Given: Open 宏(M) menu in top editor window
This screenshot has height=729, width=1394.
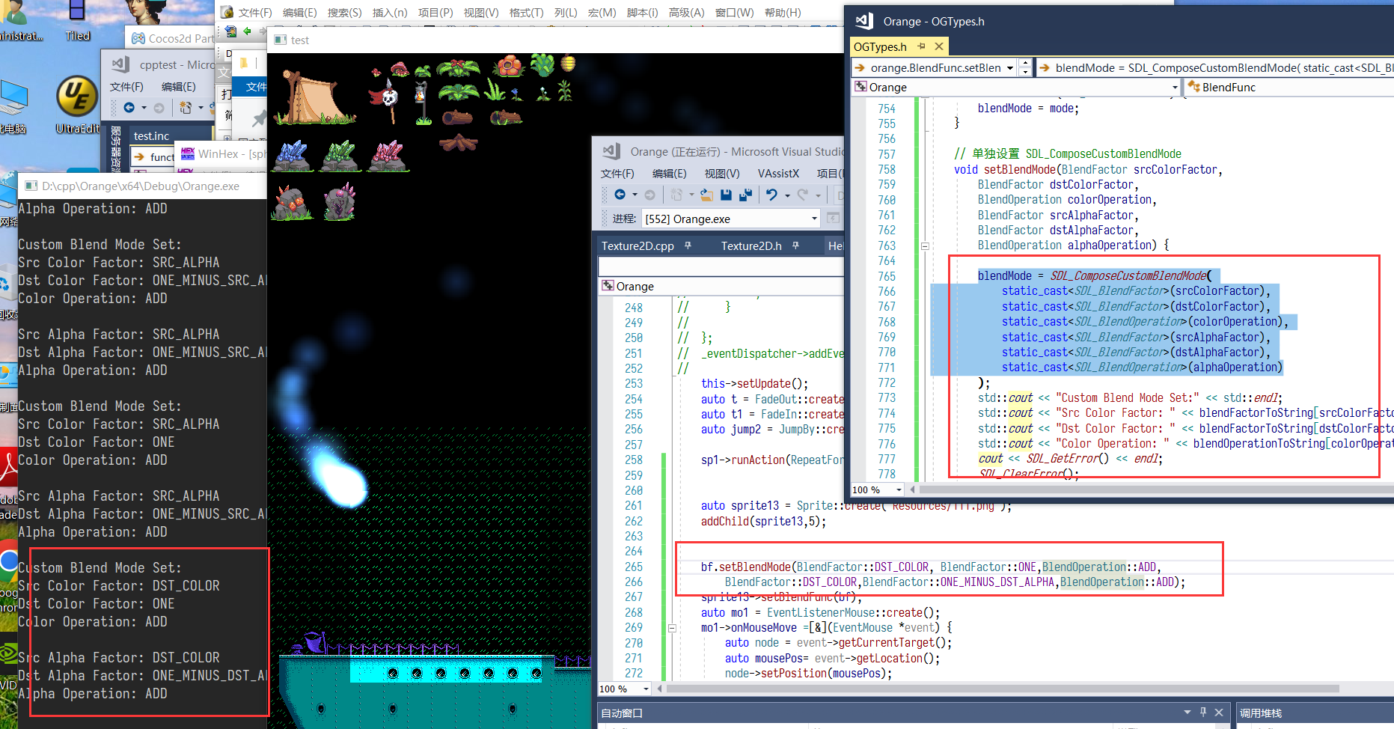Looking at the screenshot, I should click(602, 12).
